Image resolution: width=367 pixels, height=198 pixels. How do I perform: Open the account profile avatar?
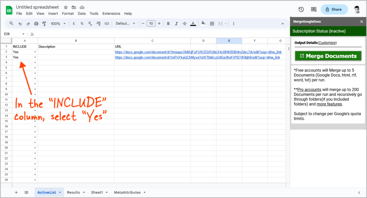click(x=357, y=10)
